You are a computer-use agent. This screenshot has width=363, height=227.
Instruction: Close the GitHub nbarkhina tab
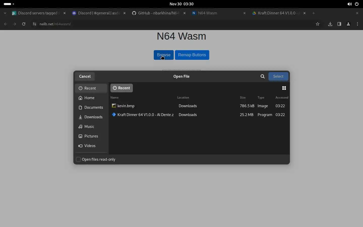click(185, 13)
